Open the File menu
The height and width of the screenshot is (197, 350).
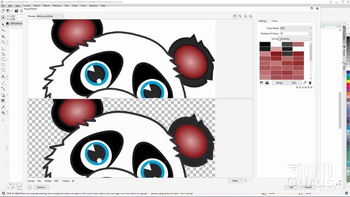click(x=3, y=5)
